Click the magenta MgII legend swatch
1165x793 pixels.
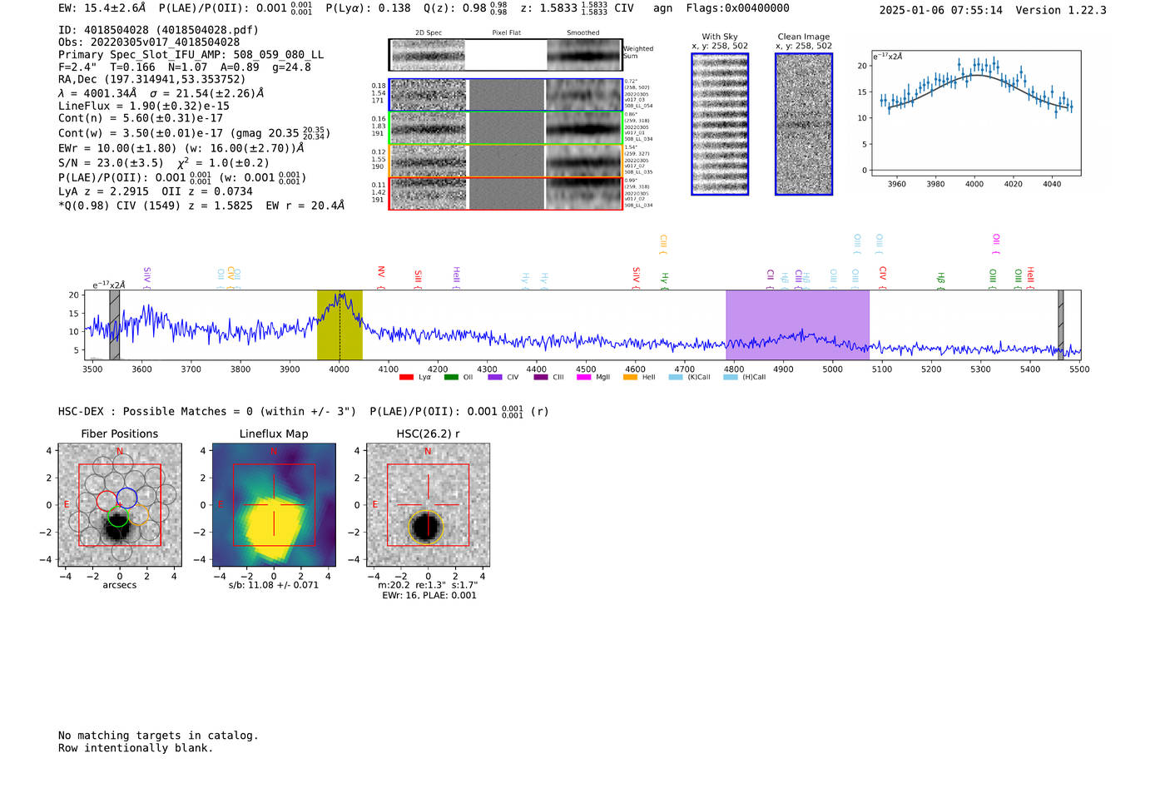[x=583, y=378]
